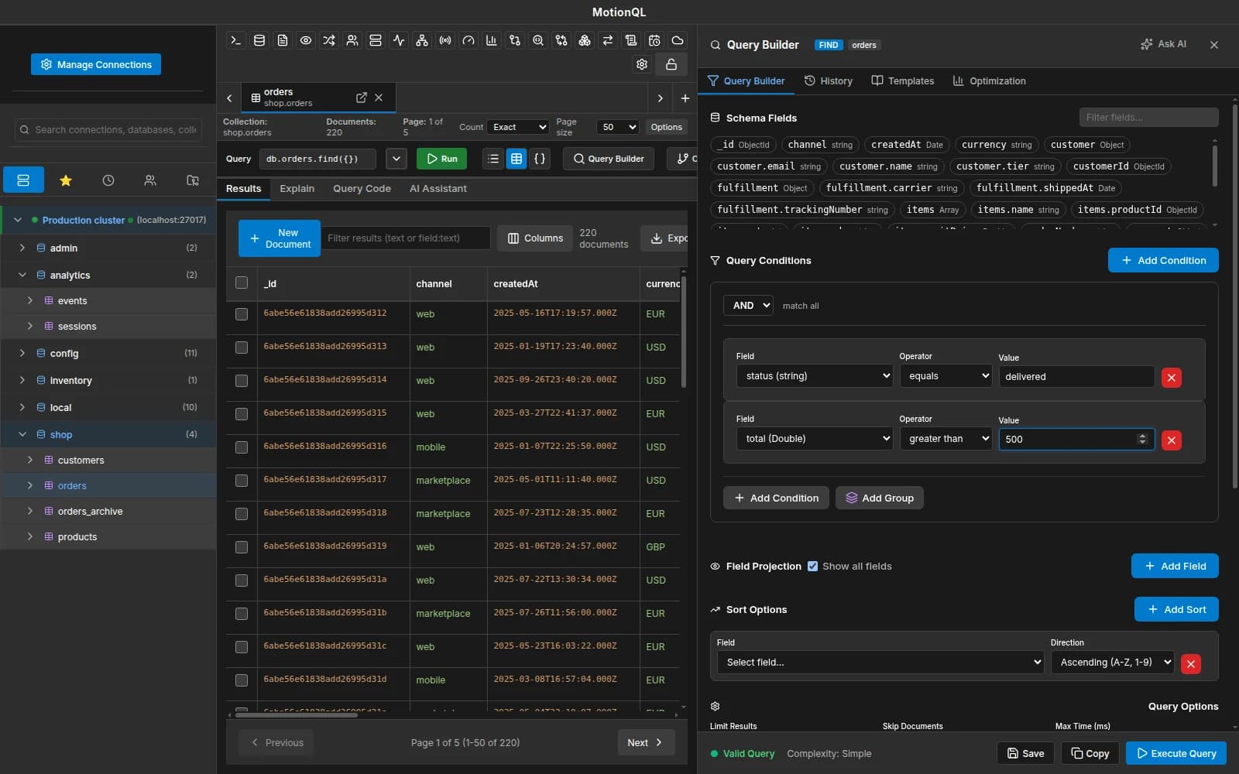Open the shell terminal icon in toolbar
This screenshot has height=774, width=1239.
click(236, 40)
